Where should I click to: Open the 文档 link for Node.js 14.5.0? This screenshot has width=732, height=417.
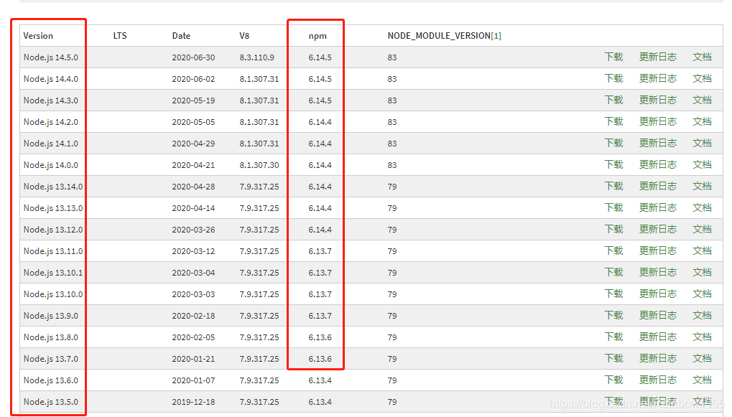702,57
